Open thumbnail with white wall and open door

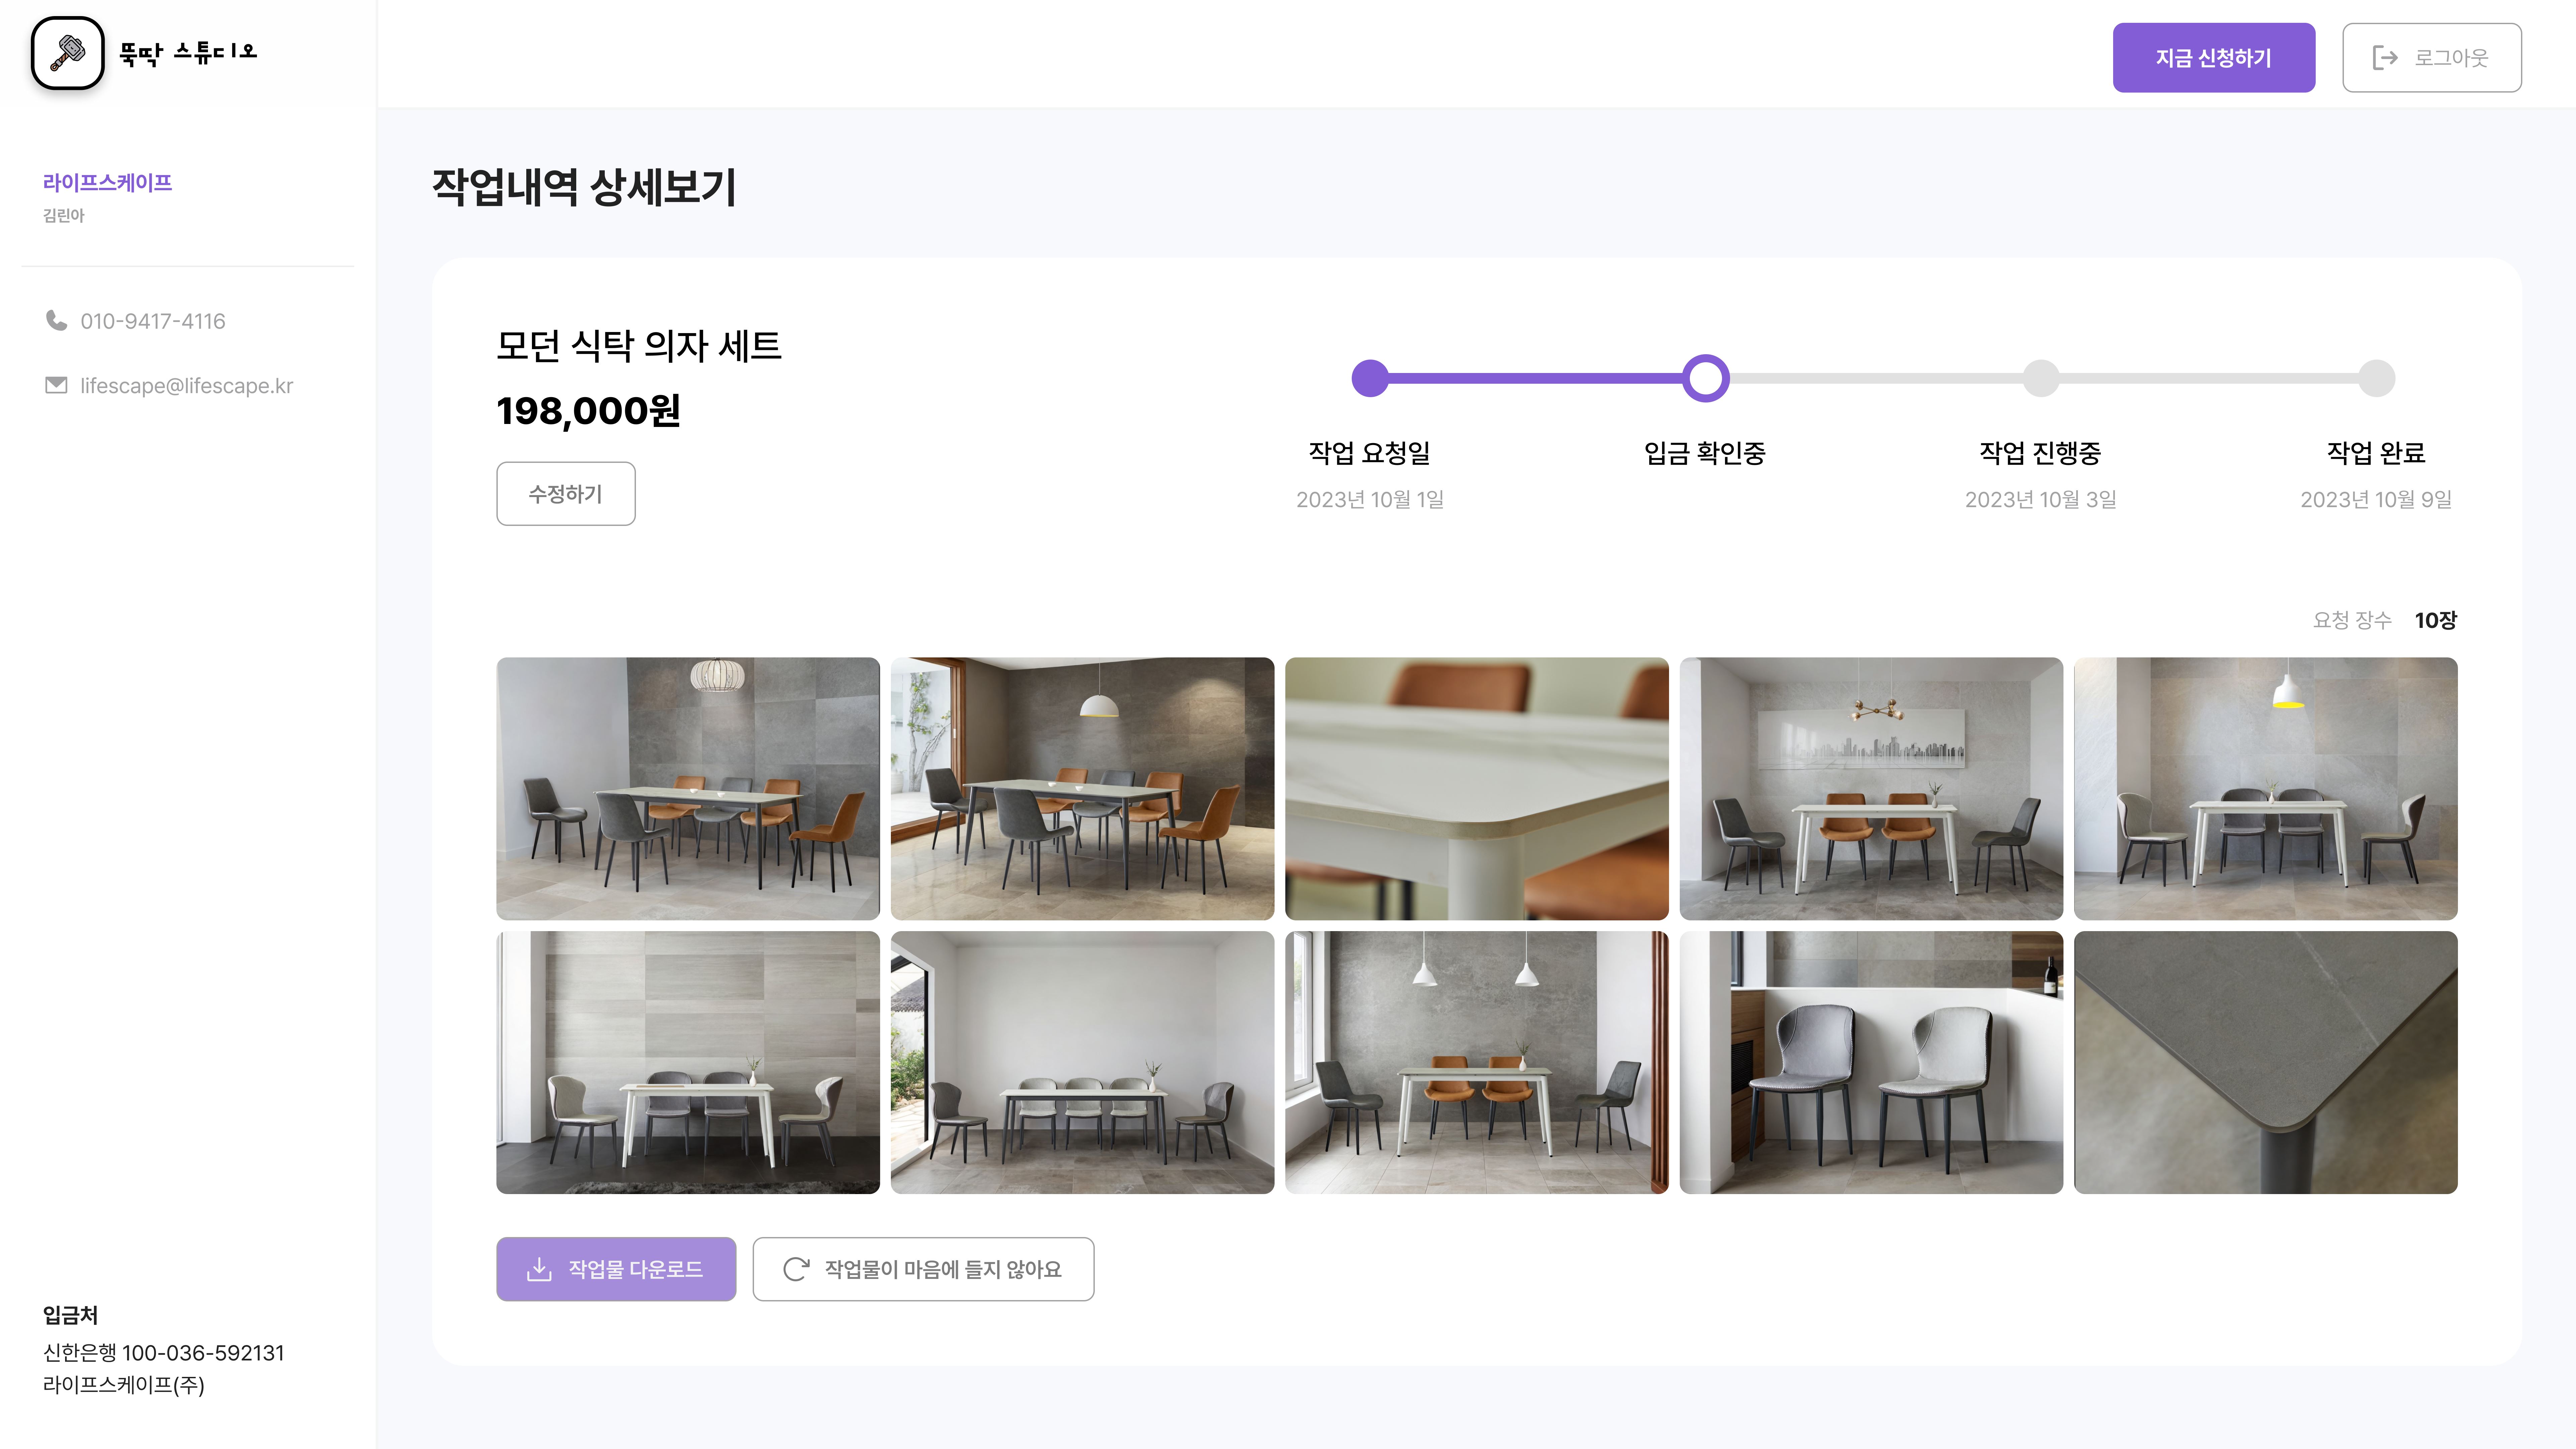tap(1082, 1062)
